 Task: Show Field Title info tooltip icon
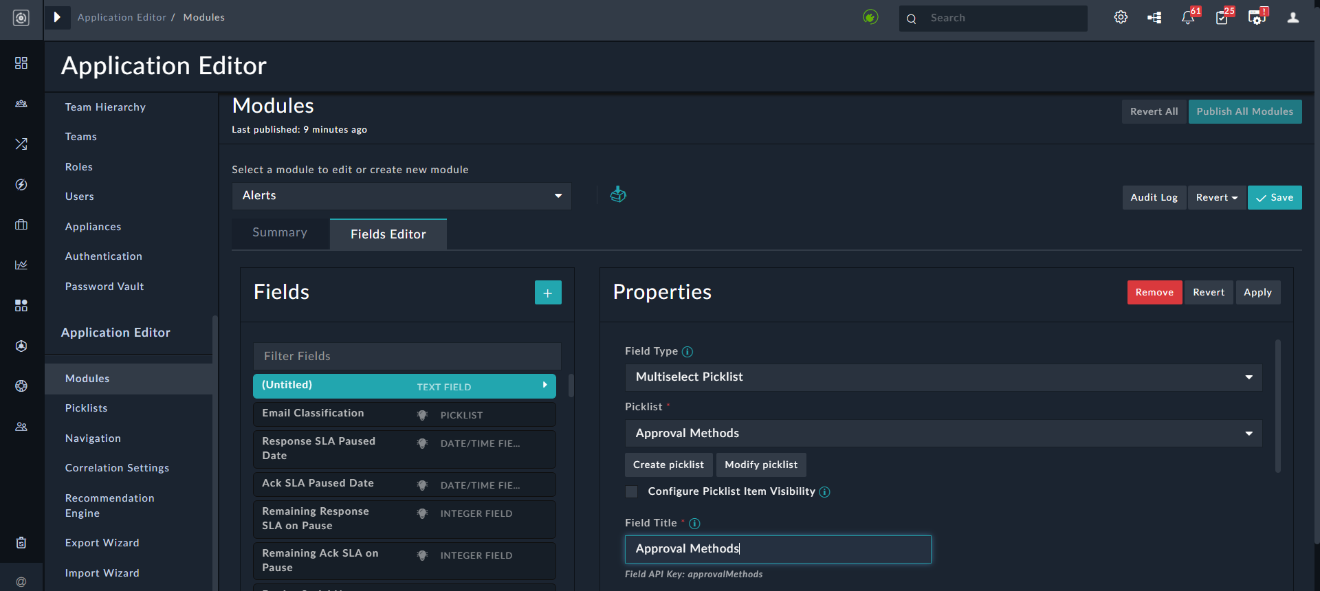pyautogui.click(x=694, y=524)
